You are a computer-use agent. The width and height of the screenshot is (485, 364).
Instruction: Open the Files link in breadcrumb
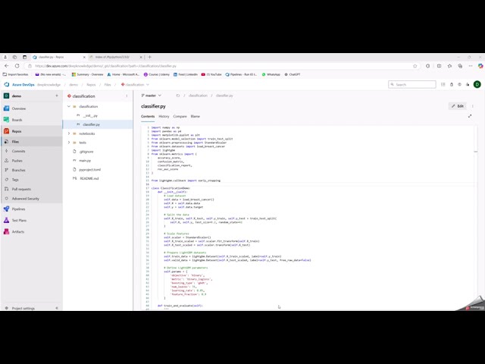tap(108, 84)
